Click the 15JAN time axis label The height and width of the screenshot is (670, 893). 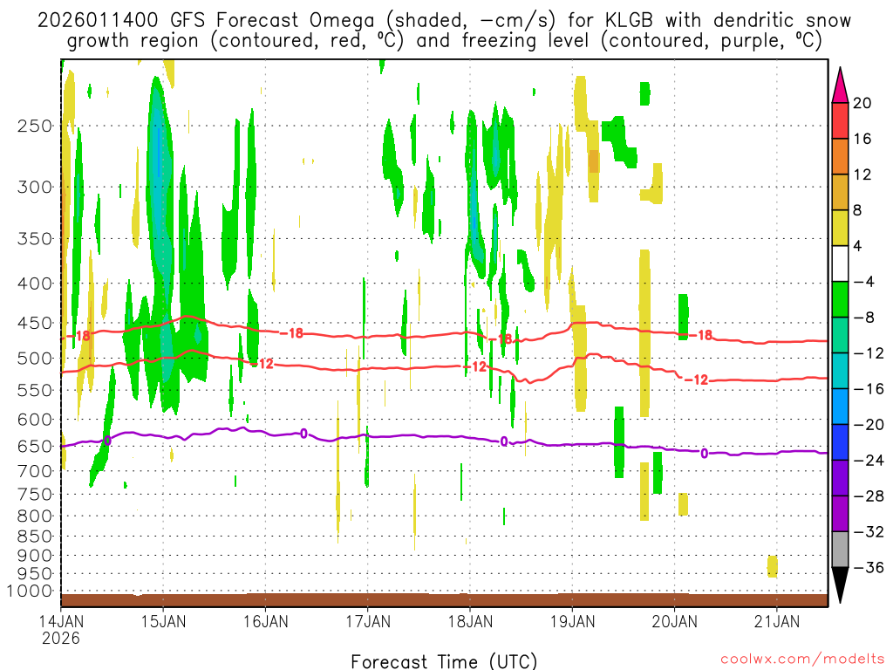tap(163, 621)
